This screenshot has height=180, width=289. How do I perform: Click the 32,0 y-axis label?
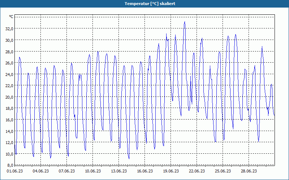(9, 29)
